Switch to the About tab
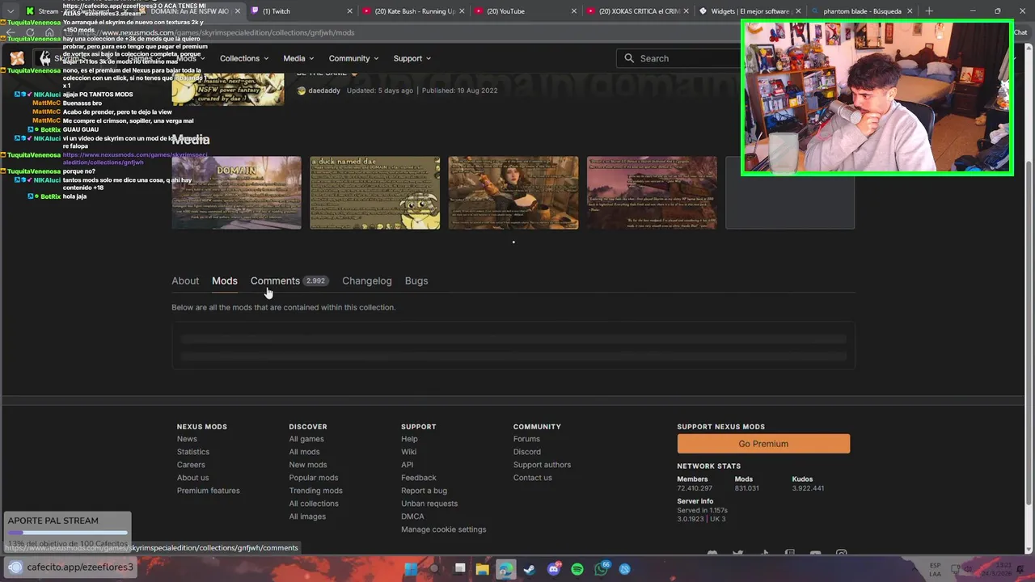Viewport: 1035px width, 582px height. (x=185, y=280)
